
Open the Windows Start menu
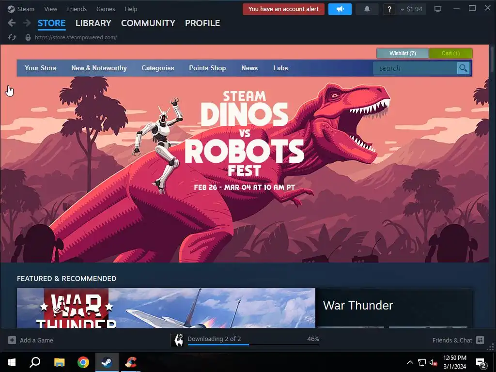(12, 362)
